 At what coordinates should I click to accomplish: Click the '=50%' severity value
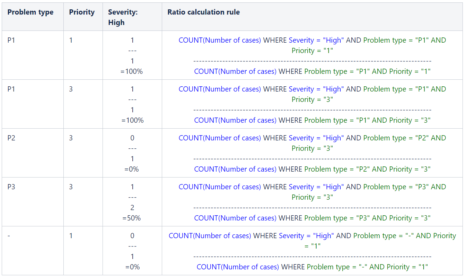coord(132,218)
